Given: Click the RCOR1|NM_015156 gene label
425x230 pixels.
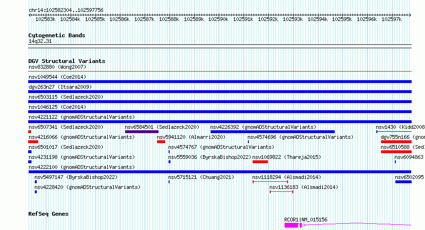Looking at the screenshot, I should (x=306, y=220).
